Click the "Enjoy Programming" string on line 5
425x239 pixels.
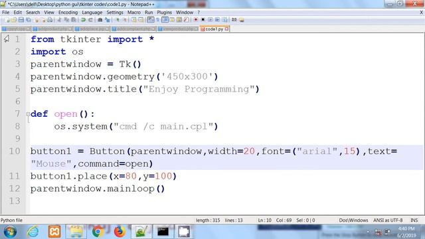199,89
